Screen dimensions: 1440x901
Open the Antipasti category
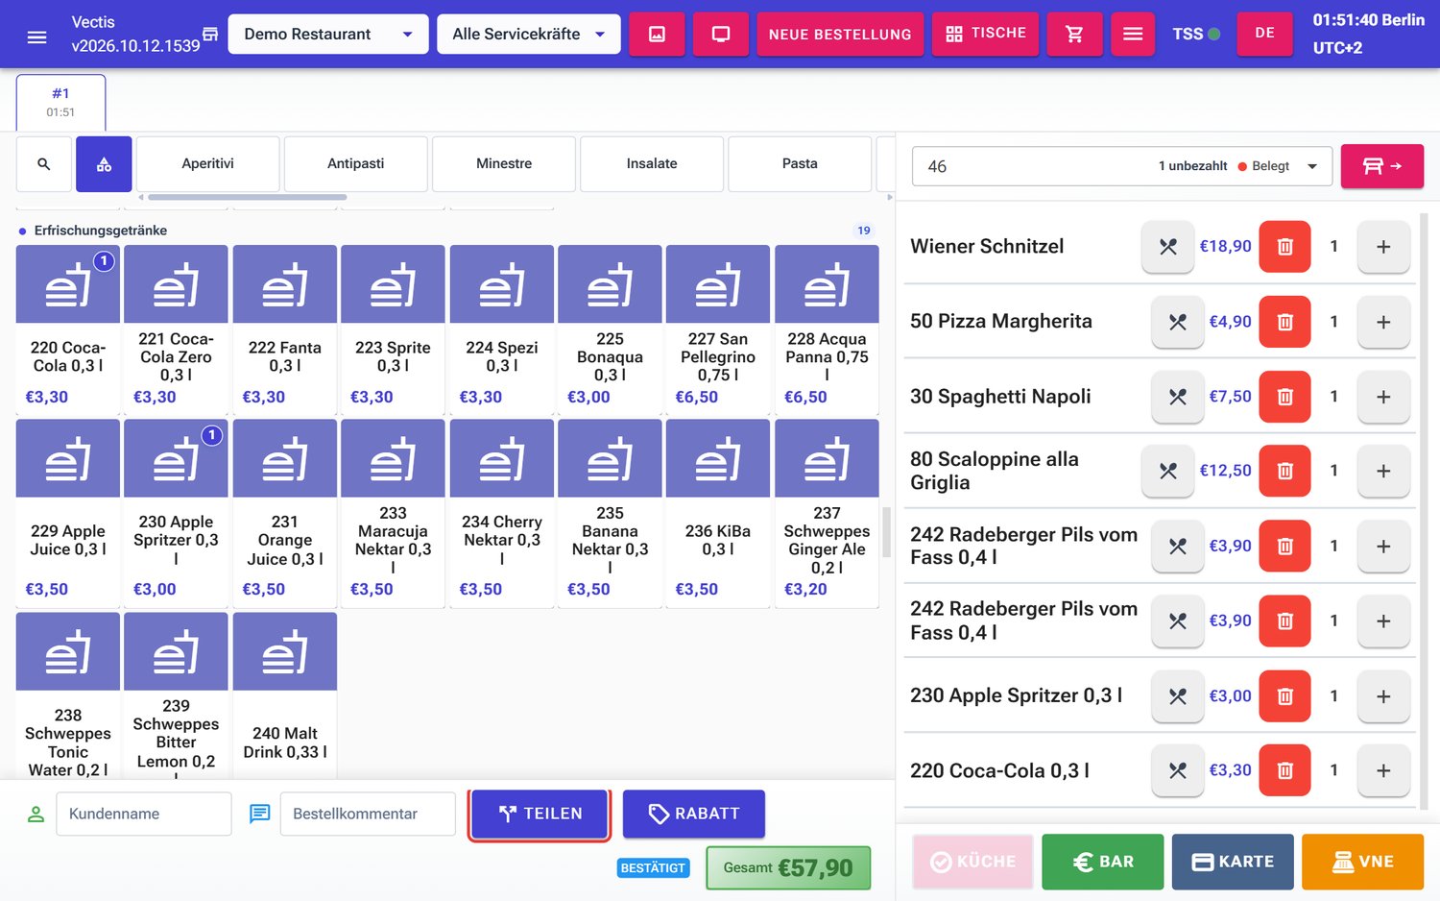tap(356, 164)
